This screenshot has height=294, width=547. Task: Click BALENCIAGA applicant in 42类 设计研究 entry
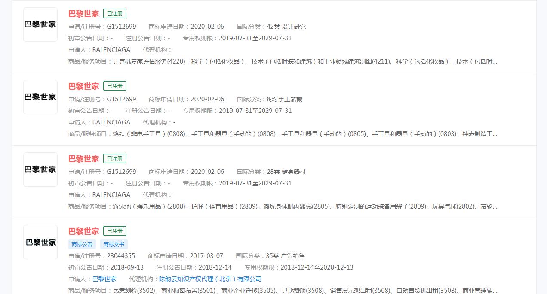click(111, 50)
